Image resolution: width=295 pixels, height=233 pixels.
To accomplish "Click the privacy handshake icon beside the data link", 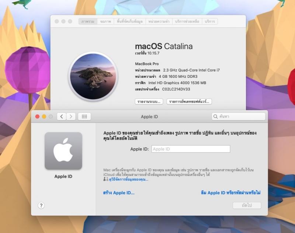I will (x=106, y=179).
